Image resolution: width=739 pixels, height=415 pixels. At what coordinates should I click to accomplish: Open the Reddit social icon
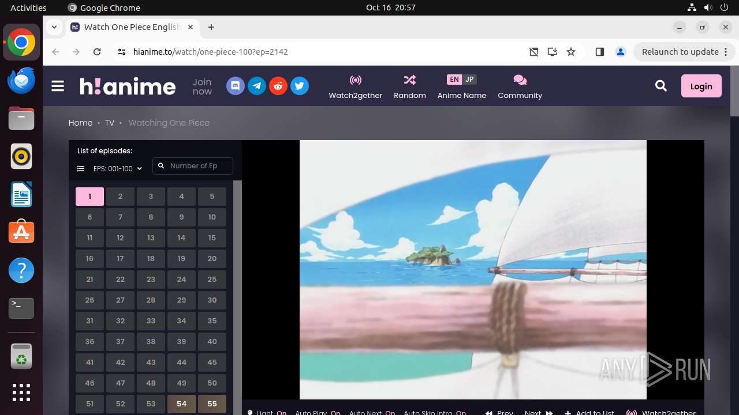(278, 86)
